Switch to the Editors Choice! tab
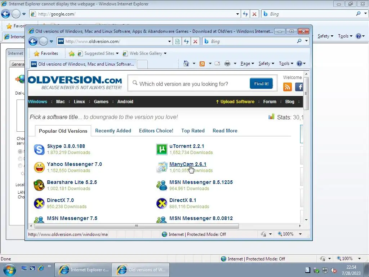This screenshot has height=277, width=369. pyautogui.click(x=156, y=131)
